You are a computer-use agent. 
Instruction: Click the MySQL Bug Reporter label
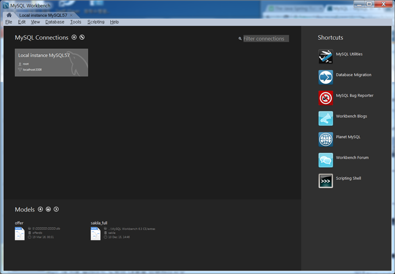coord(355,95)
